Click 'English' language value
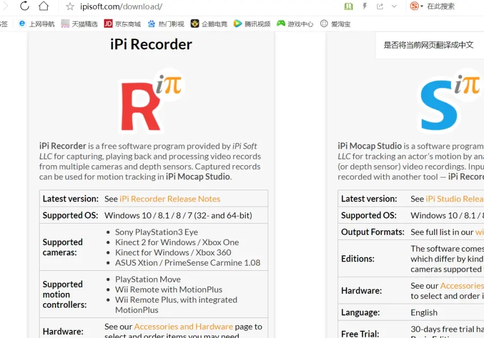 [424, 312]
